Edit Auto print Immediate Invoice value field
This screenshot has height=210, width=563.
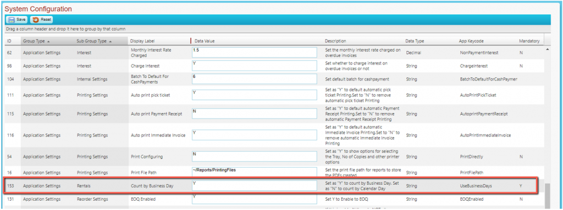[255, 135]
